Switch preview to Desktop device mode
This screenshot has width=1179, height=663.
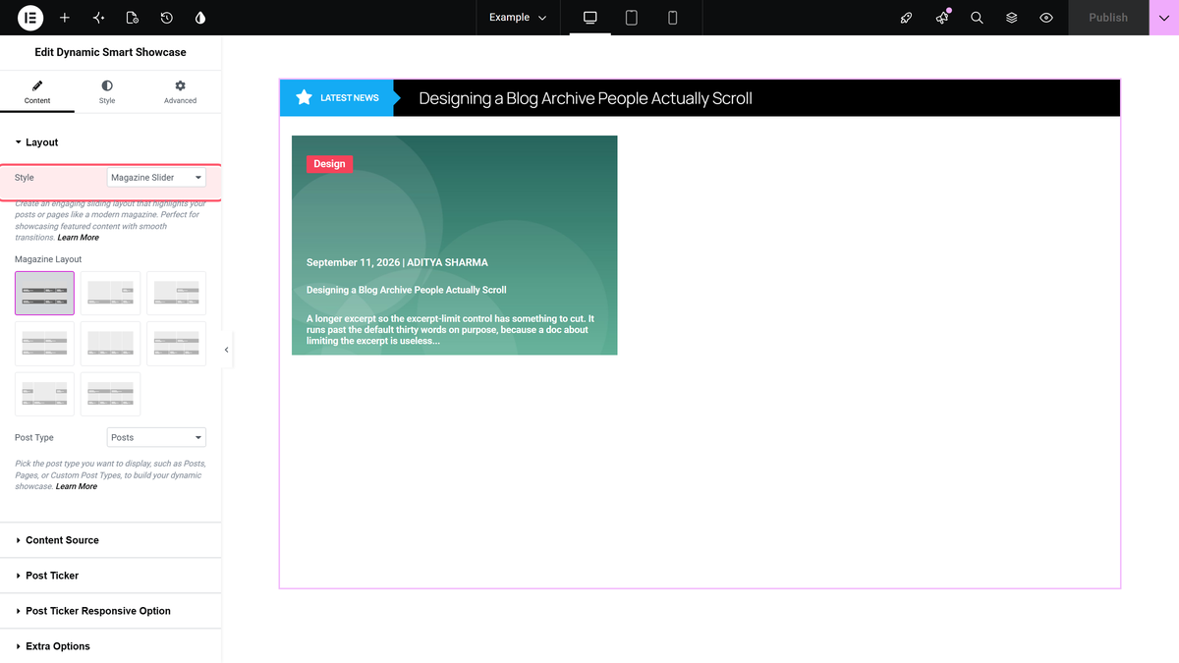(590, 18)
